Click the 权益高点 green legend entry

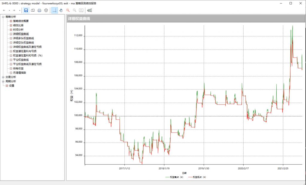[174, 177]
